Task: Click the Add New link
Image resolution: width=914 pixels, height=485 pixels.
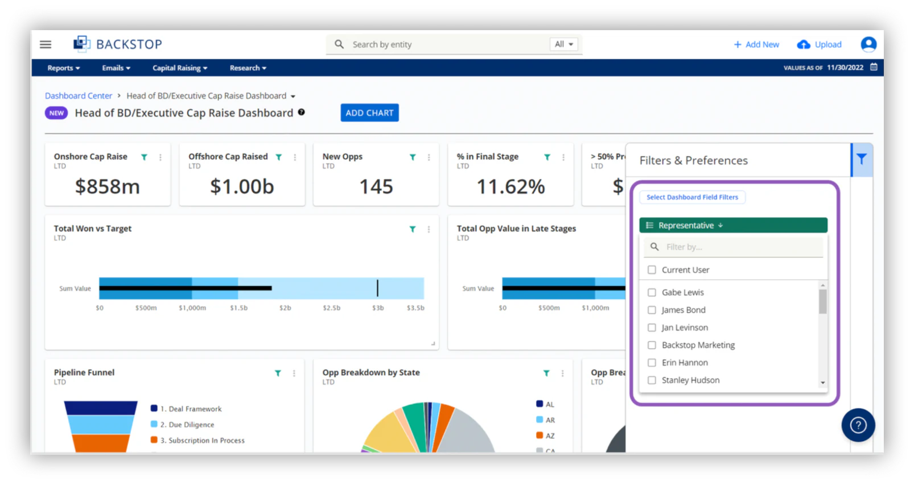Action: (x=756, y=44)
